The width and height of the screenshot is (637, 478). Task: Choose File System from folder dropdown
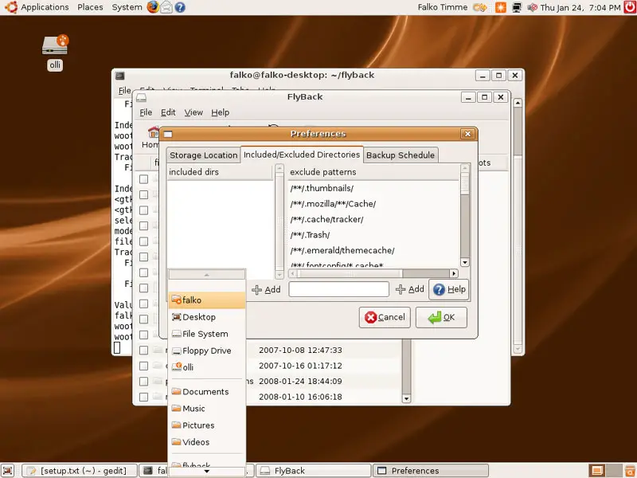[206, 334]
